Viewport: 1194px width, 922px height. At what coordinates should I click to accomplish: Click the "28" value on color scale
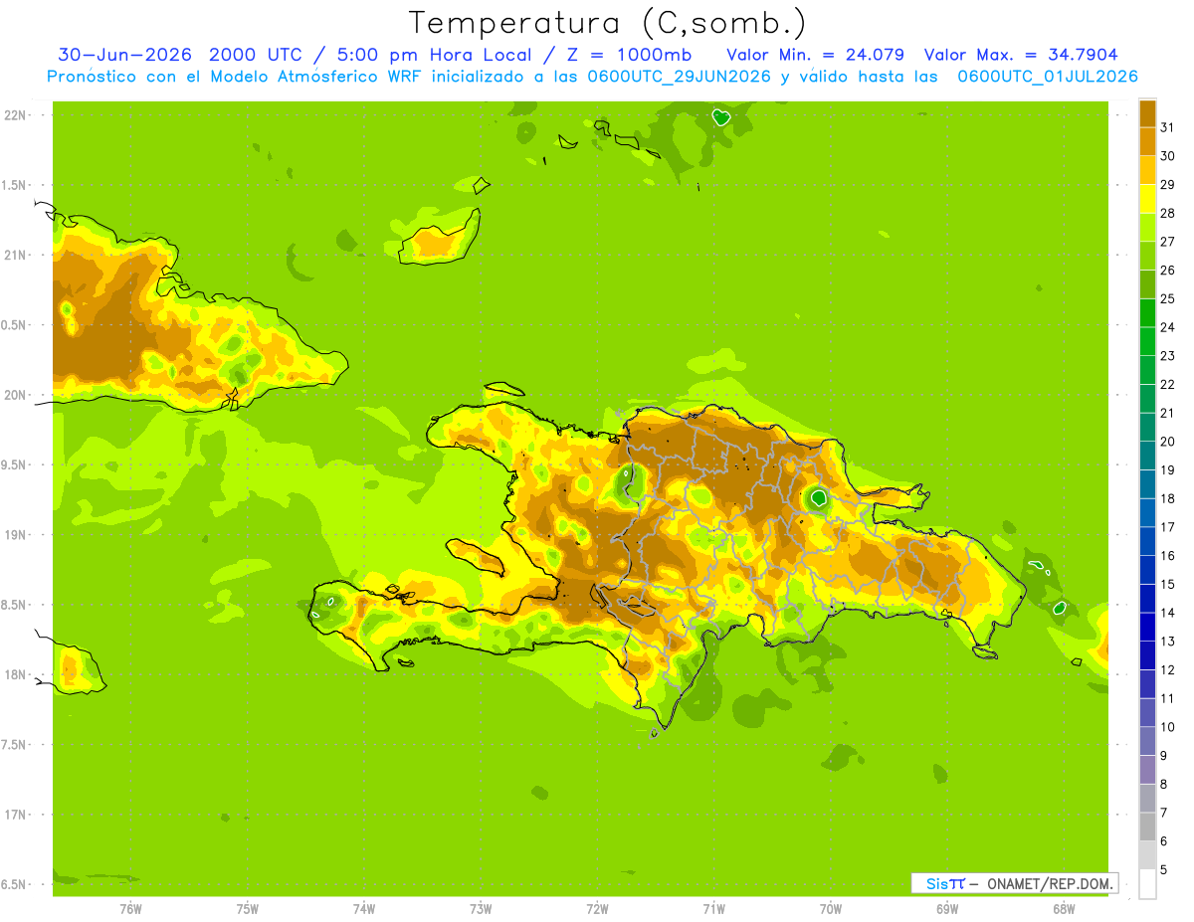(x=1168, y=213)
